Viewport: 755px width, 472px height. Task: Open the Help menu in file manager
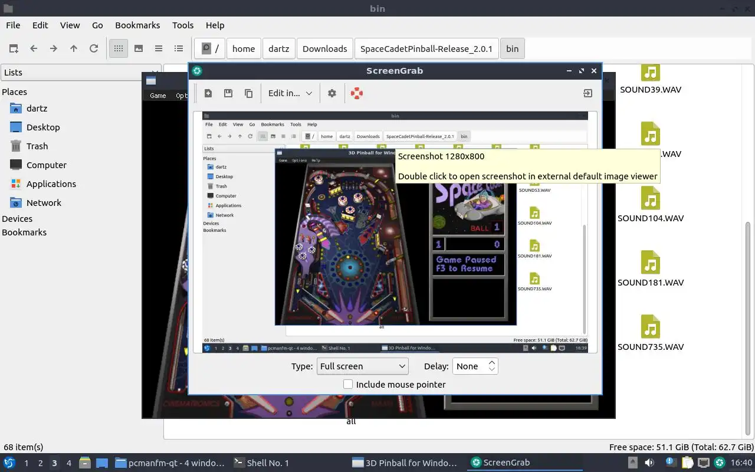click(x=215, y=25)
